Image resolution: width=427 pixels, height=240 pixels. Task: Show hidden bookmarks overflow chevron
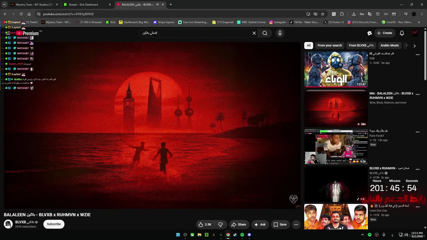click(419, 22)
